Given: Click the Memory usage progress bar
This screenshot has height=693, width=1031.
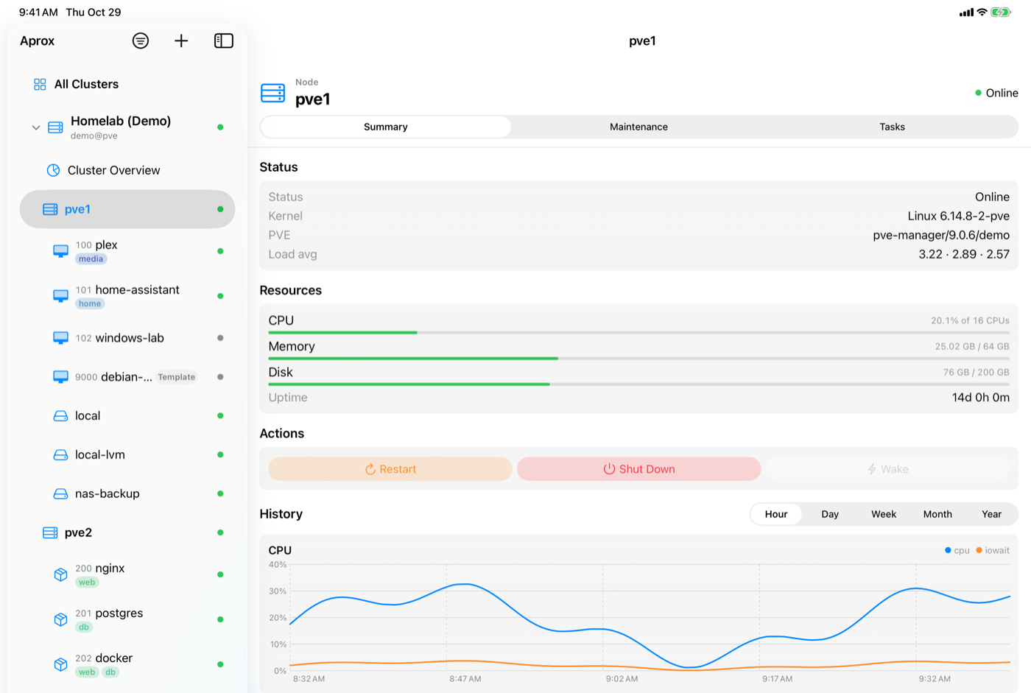Looking at the screenshot, I should (638, 359).
